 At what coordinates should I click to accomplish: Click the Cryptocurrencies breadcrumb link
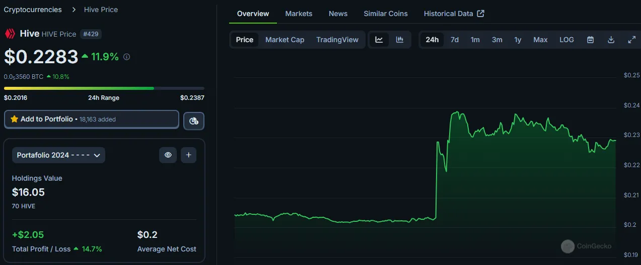coord(33,10)
